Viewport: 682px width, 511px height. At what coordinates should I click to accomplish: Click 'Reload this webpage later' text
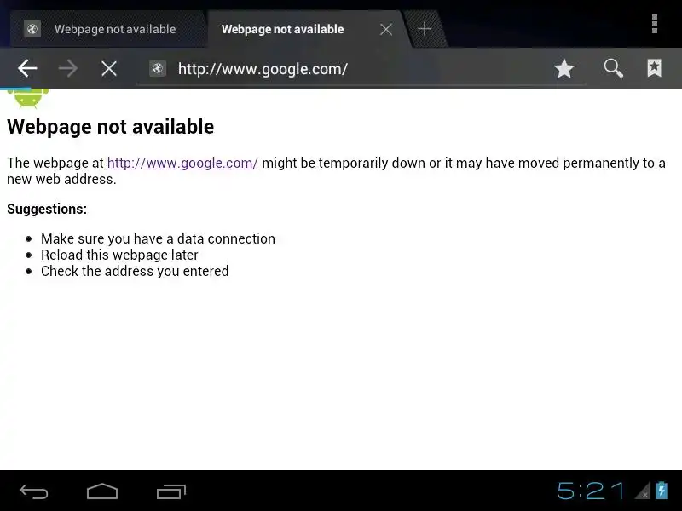point(119,255)
